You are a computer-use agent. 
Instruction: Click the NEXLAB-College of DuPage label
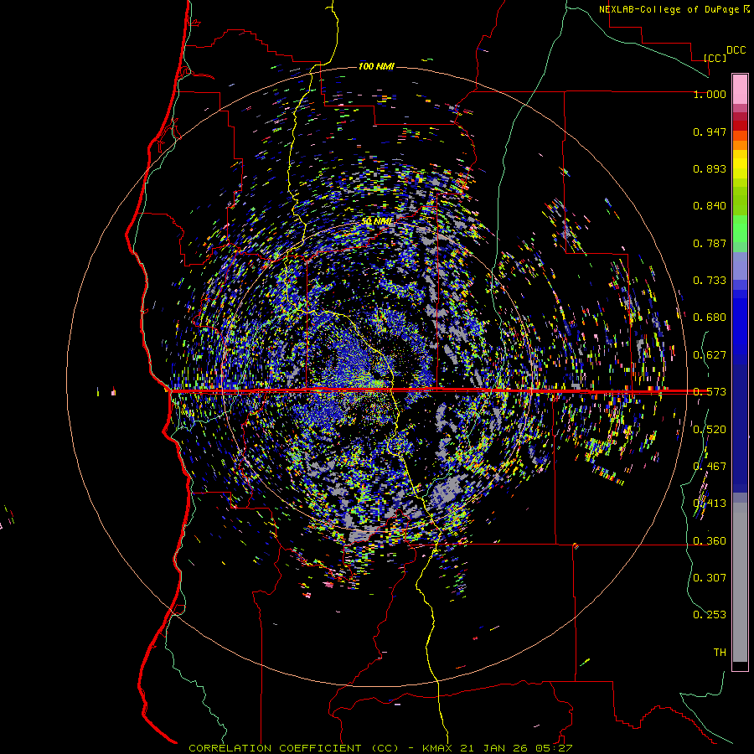[669, 9]
